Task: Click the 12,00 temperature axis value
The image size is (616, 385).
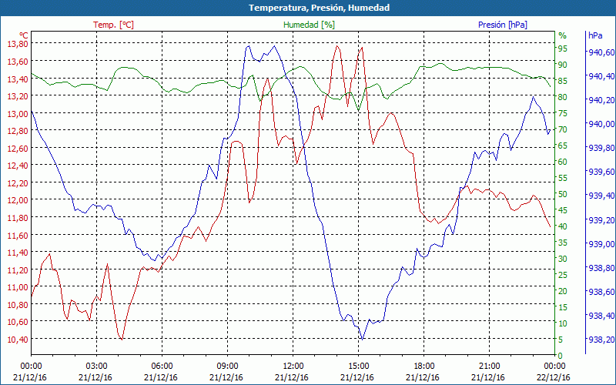Action: click(17, 200)
